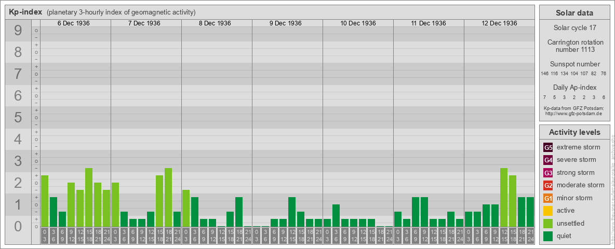Click Ap-index value 6
615x249 pixels.
point(604,97)
